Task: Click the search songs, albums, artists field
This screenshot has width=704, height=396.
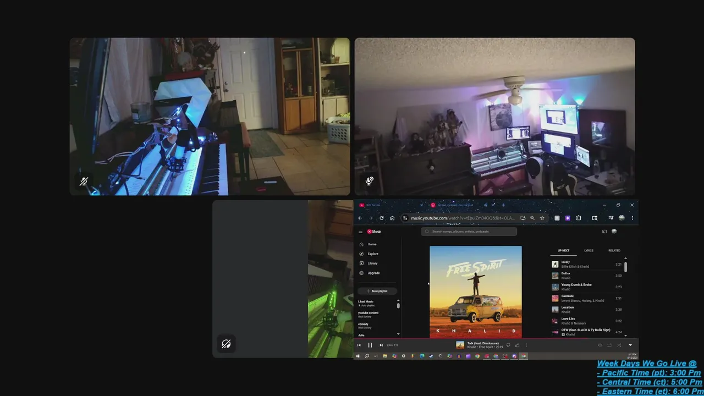Action: click(x=469, y=232)
